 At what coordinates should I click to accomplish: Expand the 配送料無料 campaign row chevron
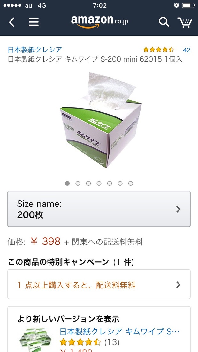178,285
